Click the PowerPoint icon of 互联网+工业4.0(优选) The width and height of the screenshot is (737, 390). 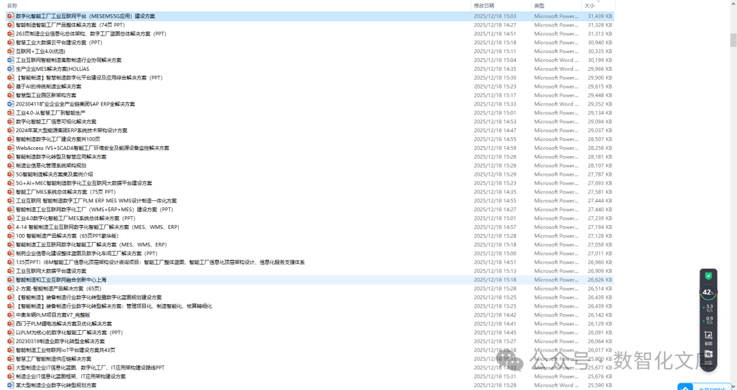[11, 51]
